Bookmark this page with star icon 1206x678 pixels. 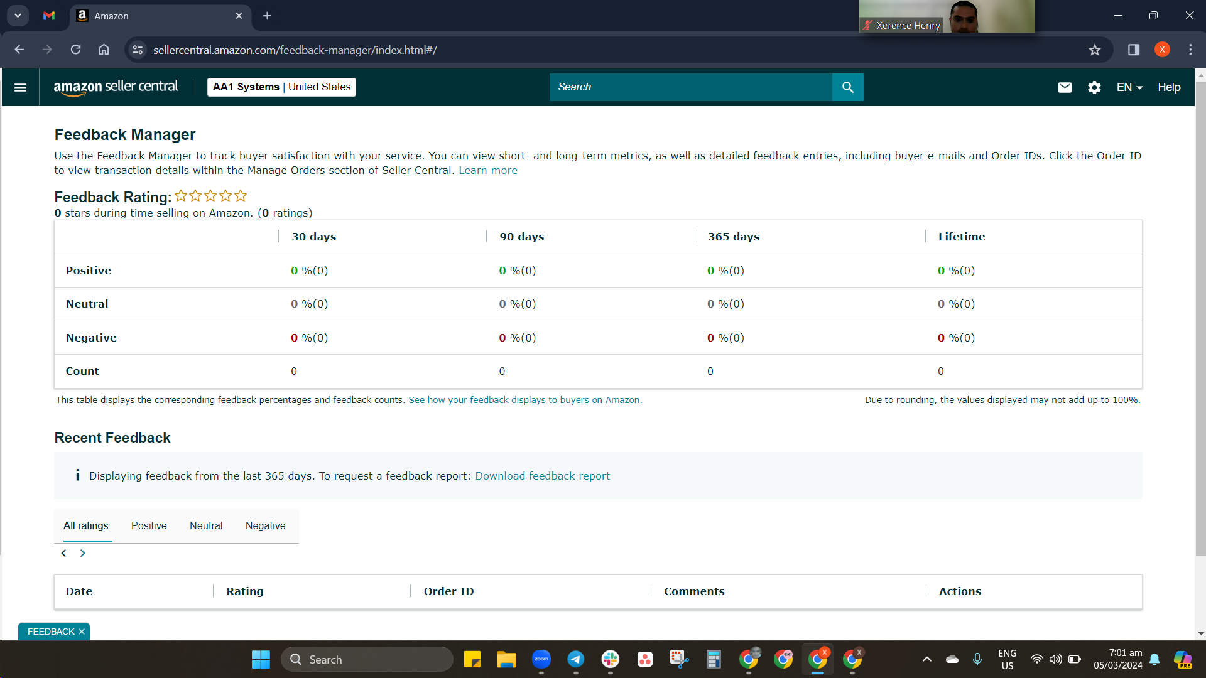pyautogui.click(x=1095, y=50)
